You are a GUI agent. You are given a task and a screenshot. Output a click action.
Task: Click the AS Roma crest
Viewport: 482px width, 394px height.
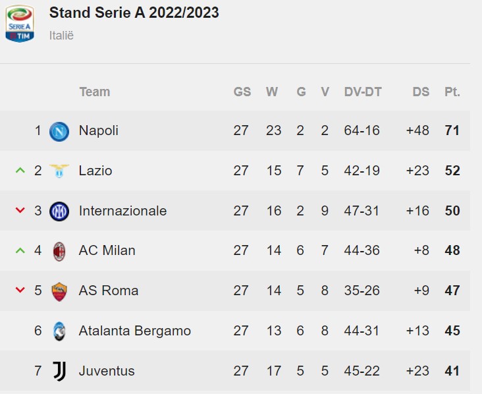[x=59, y=292]
